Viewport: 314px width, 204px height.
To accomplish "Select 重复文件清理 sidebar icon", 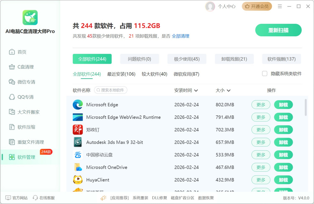I will tap(12, 142).
